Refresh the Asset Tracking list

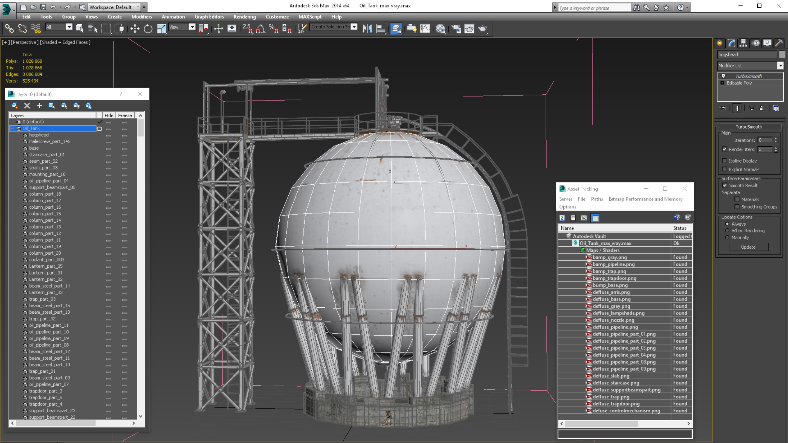562,218
